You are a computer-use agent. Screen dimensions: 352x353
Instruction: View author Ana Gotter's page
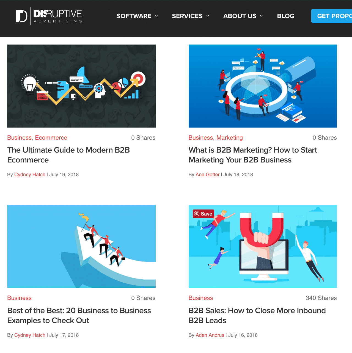pyautogui.click(x=208, y=175)
